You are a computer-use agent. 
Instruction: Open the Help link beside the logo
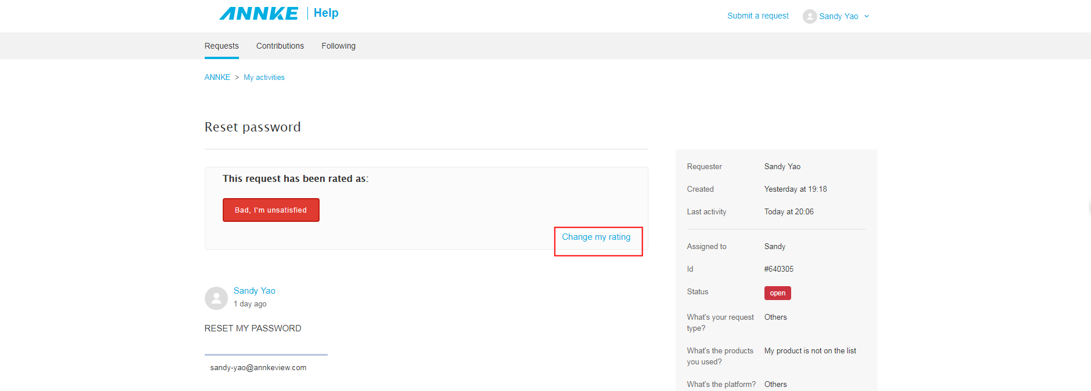click(x=326, y=13)
